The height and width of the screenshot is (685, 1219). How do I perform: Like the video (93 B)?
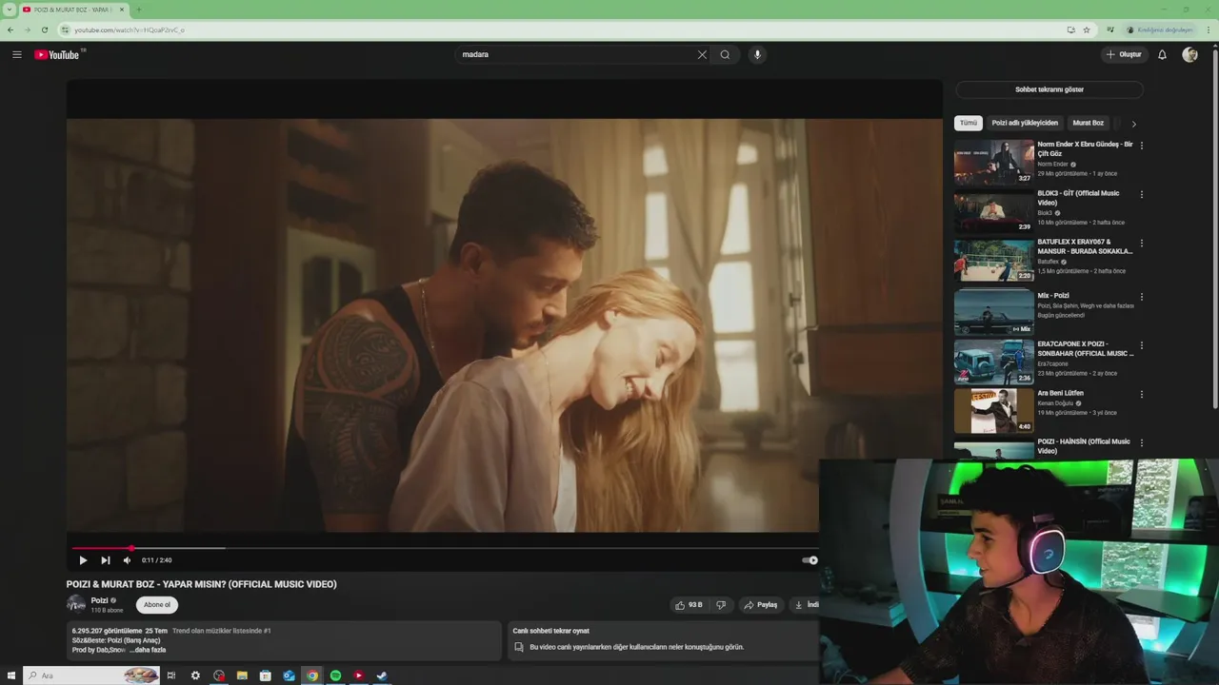[x=689, y=605]
